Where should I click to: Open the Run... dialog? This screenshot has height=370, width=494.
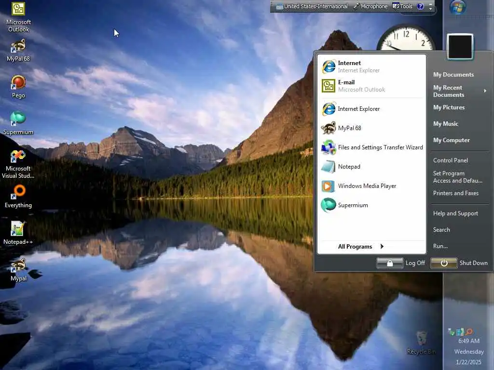pyautogui.click(x=440, y=246)
